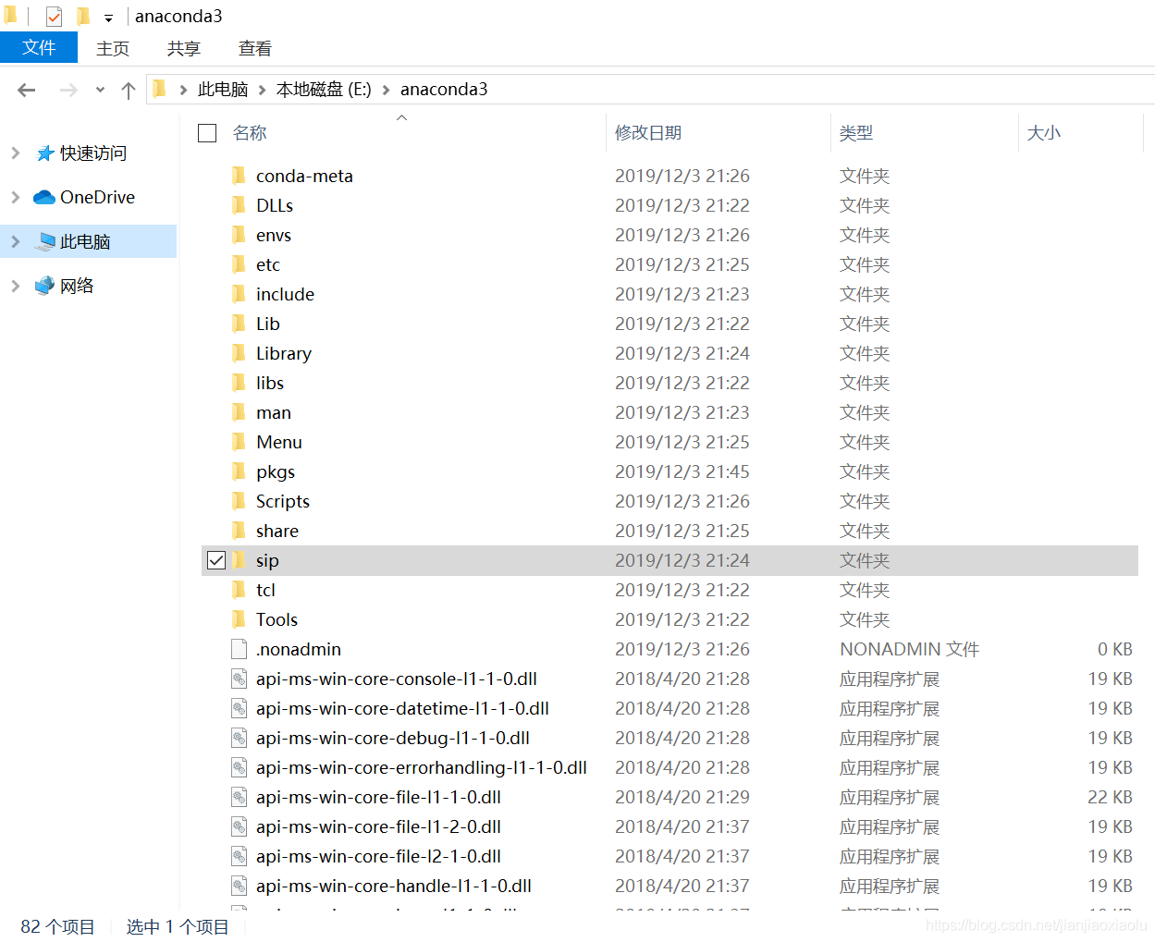Expand the 此电脑 tree node
The width and height of the screenshot is (1155, 942).
pos(15,241)
